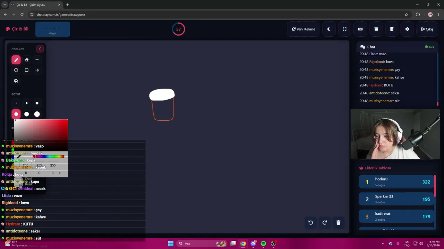Click the B value field in the color picker
444x249 pixels.
coord(53,165)
